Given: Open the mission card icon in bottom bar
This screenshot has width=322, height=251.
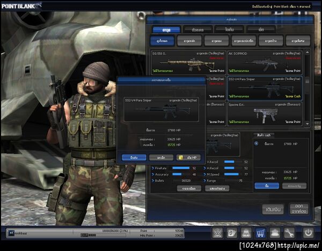Looking at the screenshot, I should tap(232, 233).
